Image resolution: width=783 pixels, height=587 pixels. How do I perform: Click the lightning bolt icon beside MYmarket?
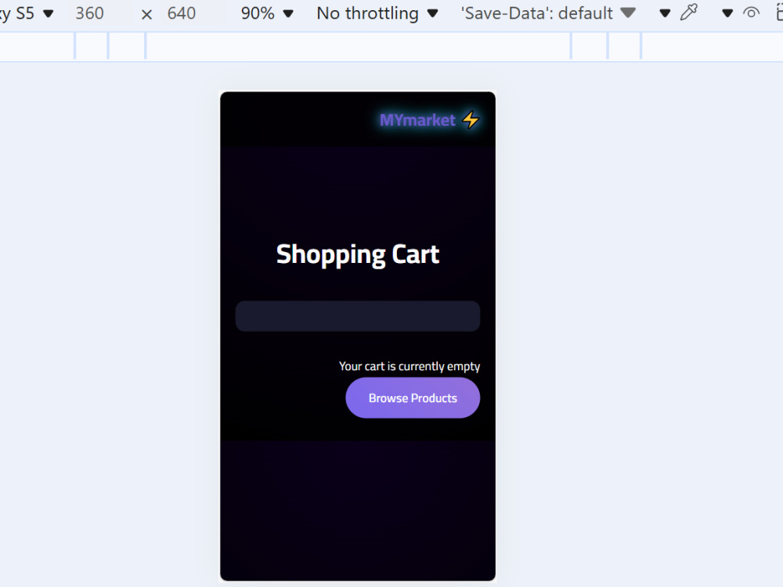coord(471,120)
